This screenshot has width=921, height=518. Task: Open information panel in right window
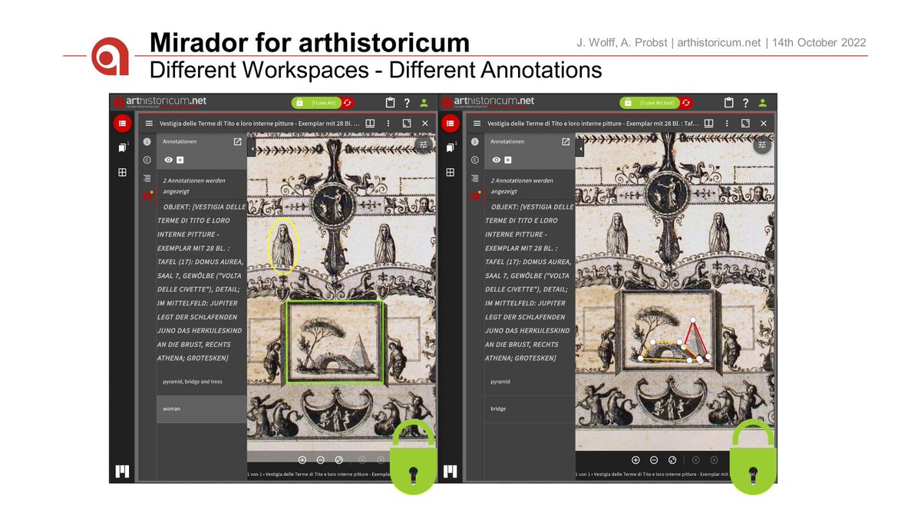475,142
